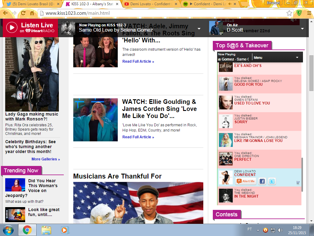Show hidden system tray icons arrow
Screen dimensions: 314x236
point(258,230)
